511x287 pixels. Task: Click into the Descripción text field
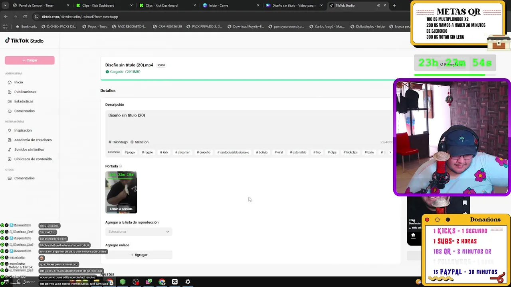(250, 124)
